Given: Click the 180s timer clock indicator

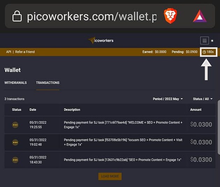Looking at the screenshot, I should point(208,52).
